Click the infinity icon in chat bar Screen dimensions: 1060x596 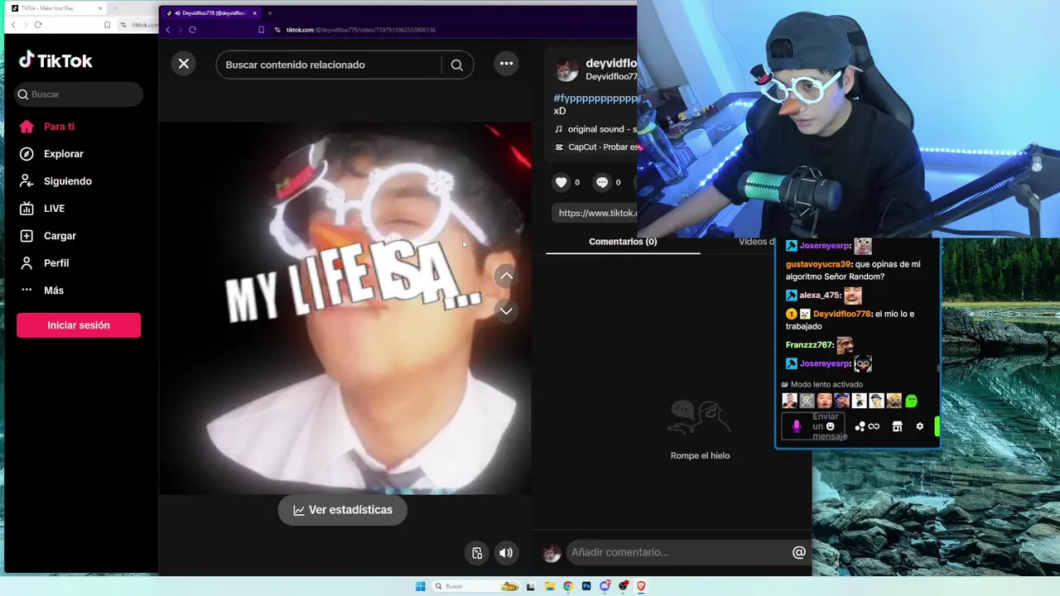click(874, 426)
